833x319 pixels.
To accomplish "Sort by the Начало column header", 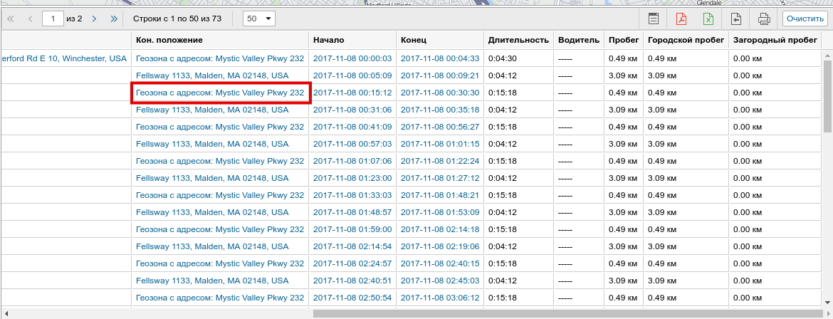I will click(328, 40).
